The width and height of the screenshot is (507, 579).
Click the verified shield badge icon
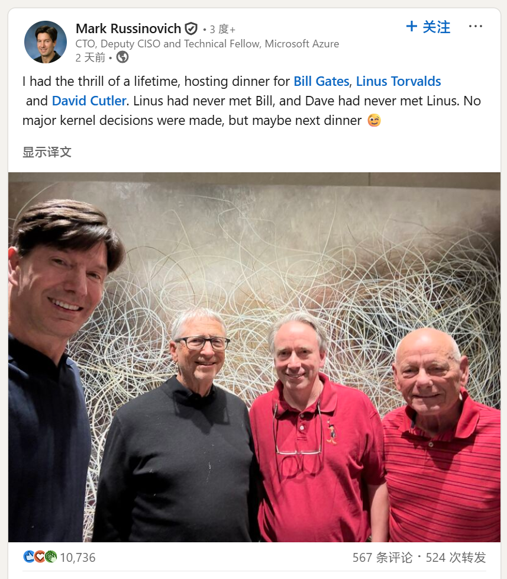(x=191, y=28)
